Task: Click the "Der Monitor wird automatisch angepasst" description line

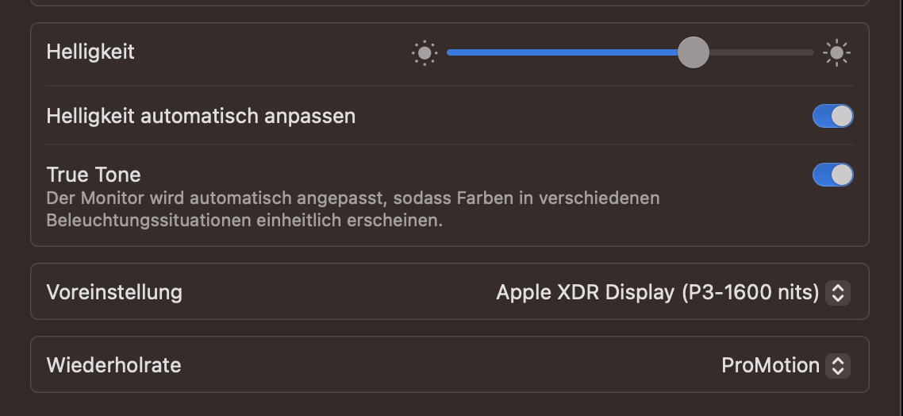Action: pyautogui.click(x=353, y=198)
